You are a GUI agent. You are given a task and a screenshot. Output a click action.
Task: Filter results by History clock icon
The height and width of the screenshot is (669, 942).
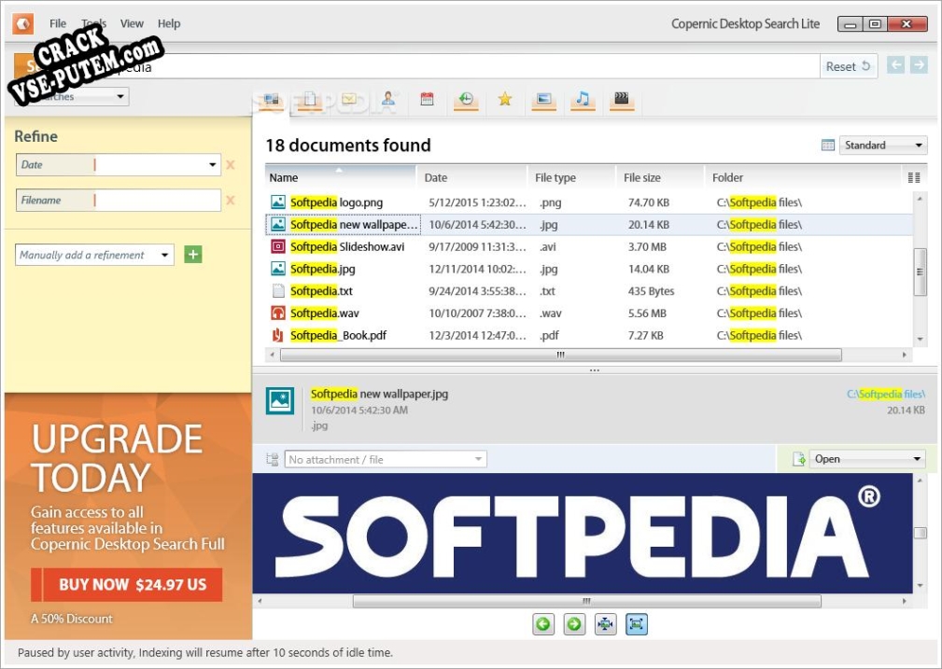click(x=466, y=100)
